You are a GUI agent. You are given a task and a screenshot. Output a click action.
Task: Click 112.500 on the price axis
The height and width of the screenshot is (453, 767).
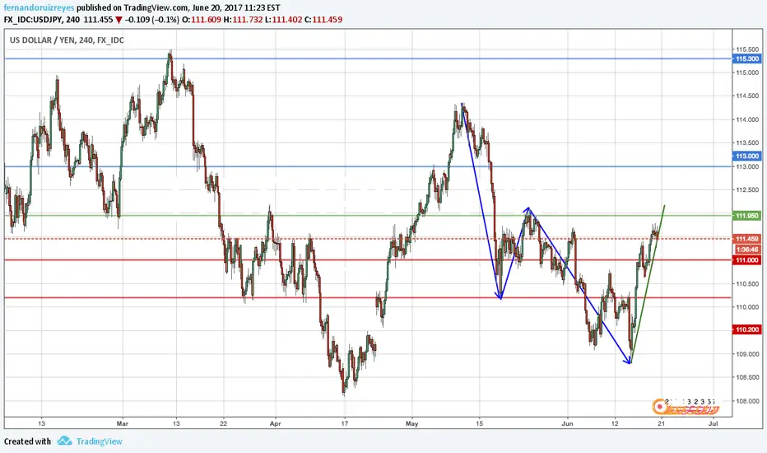click(747, 190)
